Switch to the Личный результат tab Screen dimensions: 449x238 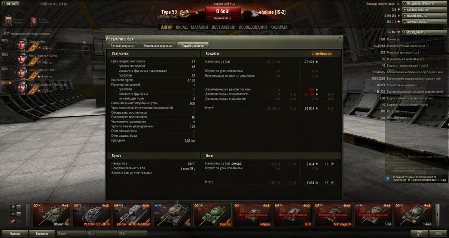(122, 45)
